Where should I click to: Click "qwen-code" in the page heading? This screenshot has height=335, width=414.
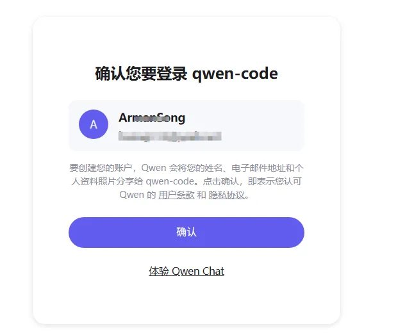point(235,74)
